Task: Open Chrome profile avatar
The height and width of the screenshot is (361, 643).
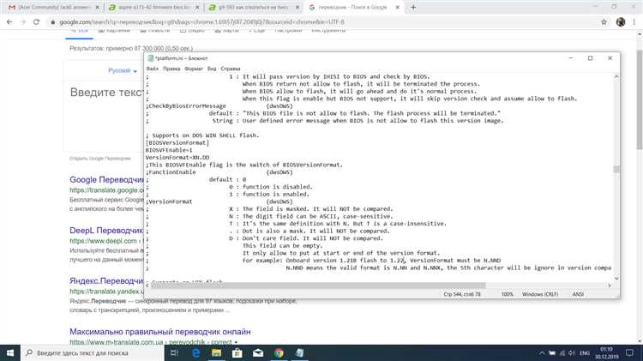Action: [621, 22]
